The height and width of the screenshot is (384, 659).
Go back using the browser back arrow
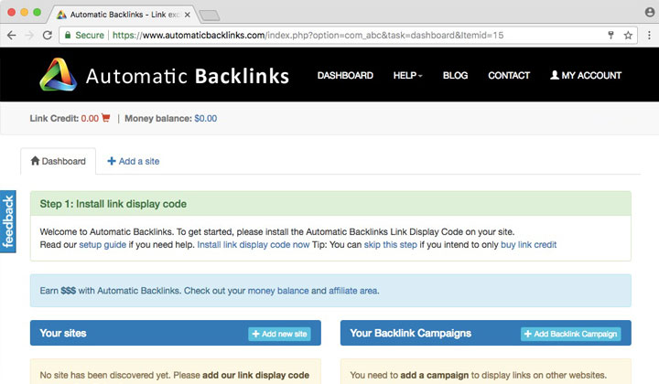point(12,36)
